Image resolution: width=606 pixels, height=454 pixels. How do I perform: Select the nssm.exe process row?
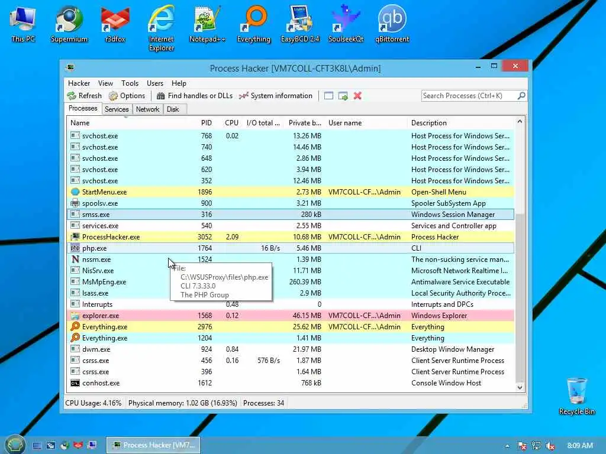click(x=291, y=259)
